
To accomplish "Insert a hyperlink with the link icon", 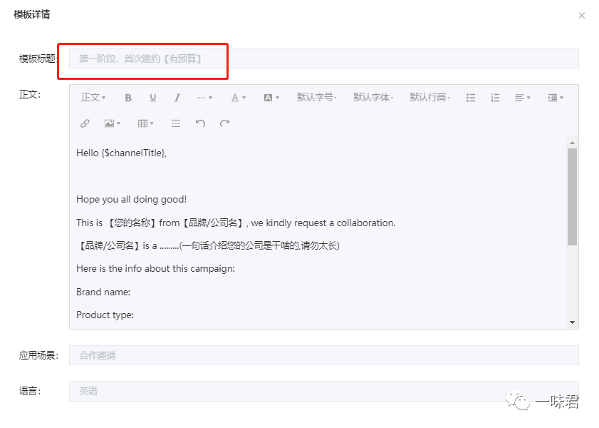I will pyautogui.click(x=85, y=123).
